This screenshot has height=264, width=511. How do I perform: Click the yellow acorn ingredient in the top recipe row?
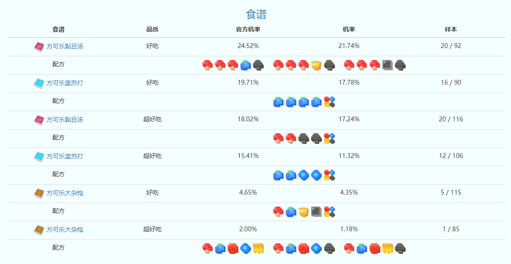317,65
